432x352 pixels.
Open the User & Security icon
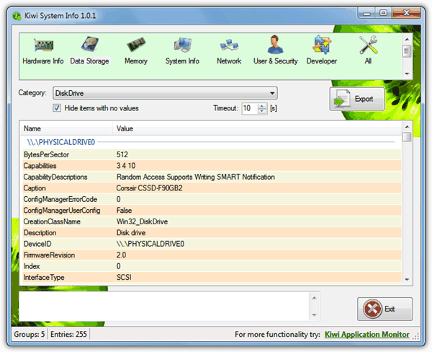(x=275, y=50)
